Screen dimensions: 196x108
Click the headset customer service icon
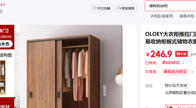(x=119, y=8)
